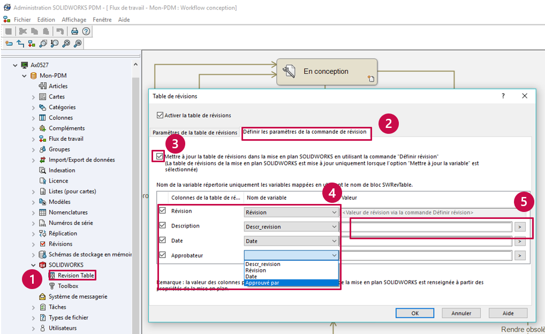Click the Articles node icon
The height and width of the screenshot is (334, 545).
(42, 86)
